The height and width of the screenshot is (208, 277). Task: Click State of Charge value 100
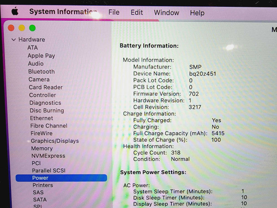[216, 140]
